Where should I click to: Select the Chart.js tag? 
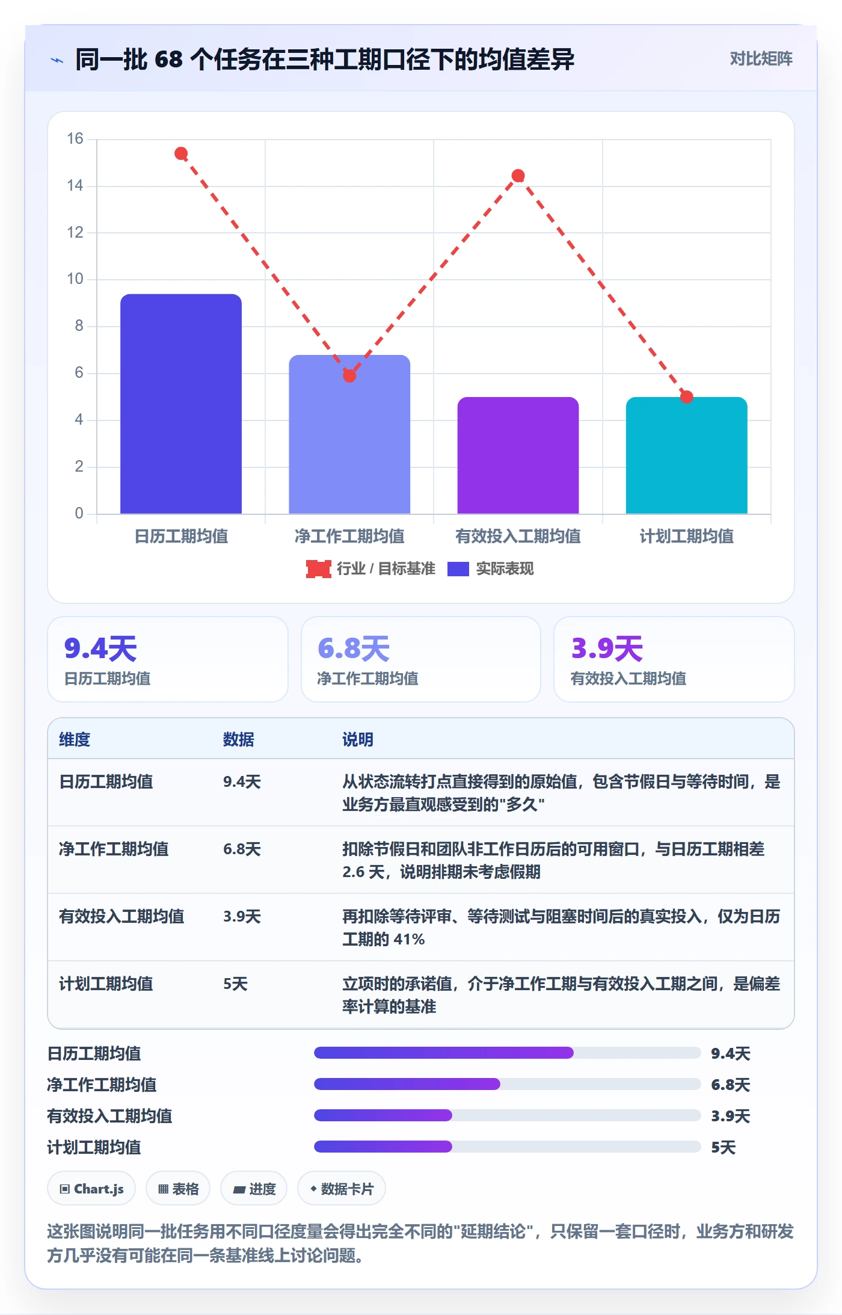click(x=91, y=1189)
